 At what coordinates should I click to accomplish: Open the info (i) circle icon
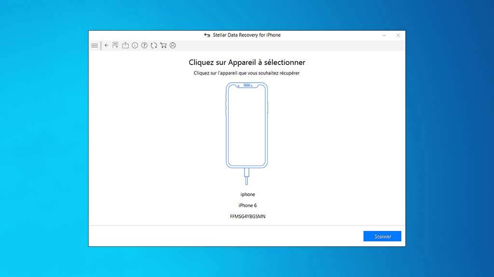[x=135, y=46]
